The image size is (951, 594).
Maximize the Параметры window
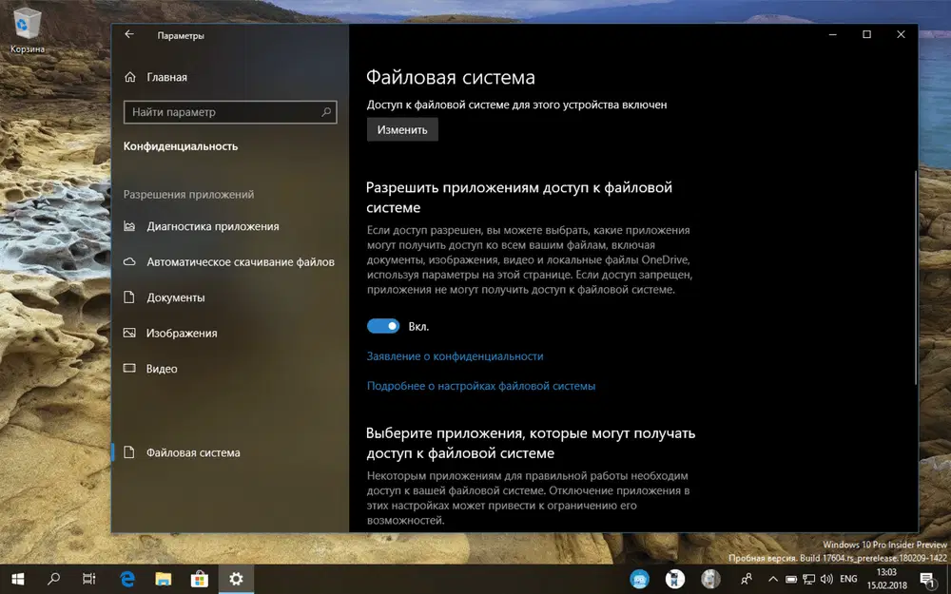click(x=866, y=34)
